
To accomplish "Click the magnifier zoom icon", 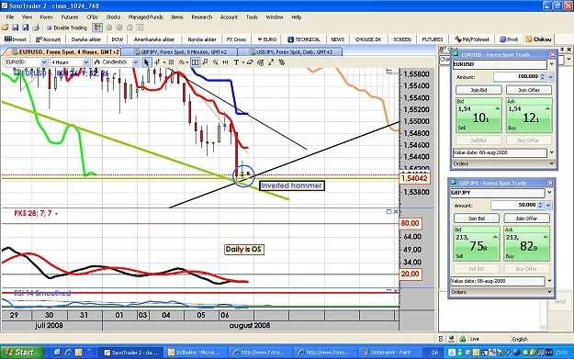I will [215, 62].
